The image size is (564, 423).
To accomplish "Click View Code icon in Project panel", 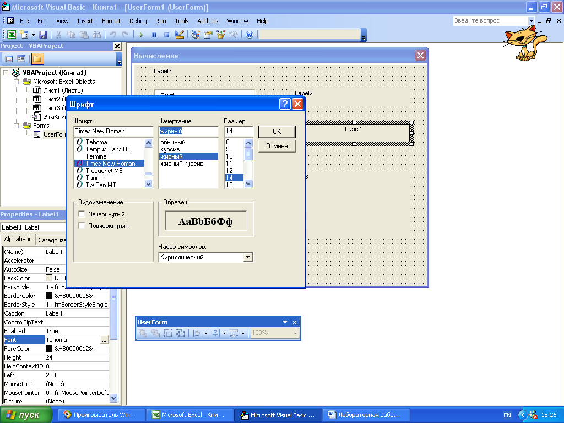I will coord(9,58).
